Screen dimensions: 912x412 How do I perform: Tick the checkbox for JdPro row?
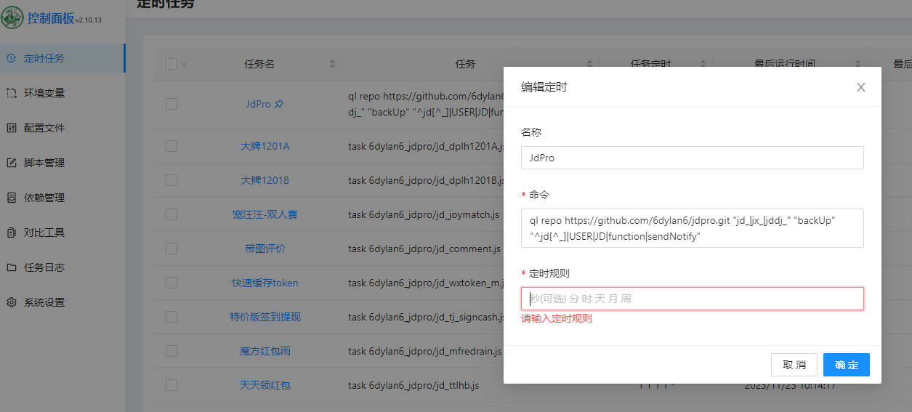pyautogui.click(x=171, y=104)
